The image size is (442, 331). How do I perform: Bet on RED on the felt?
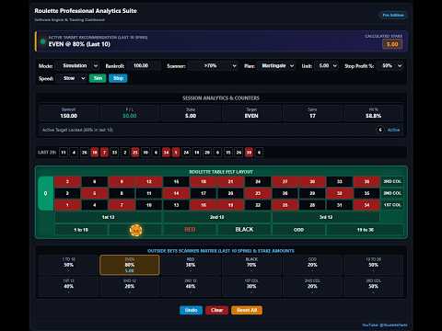[x=190, y=230]
